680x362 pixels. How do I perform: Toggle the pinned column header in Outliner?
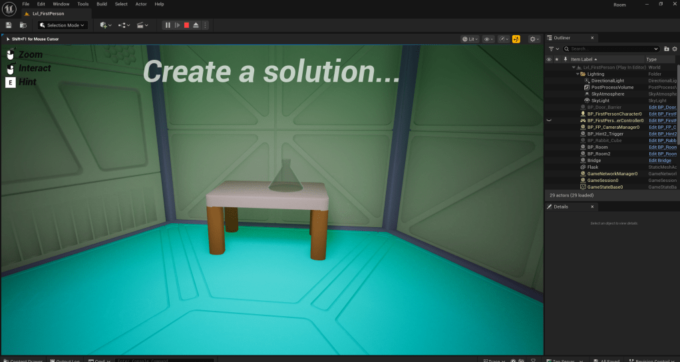(x=565, y=59)
